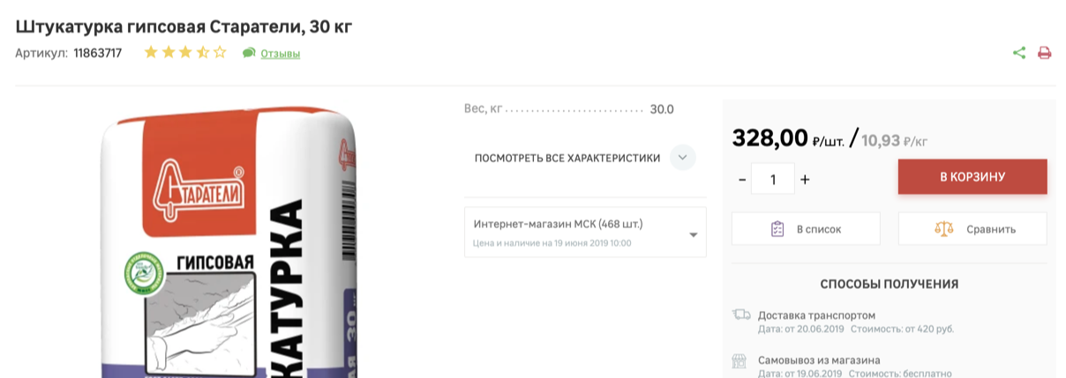The image size is (1066, 378).
Task: Click the delivery truck icon
Action: click(x=741, y=315)
